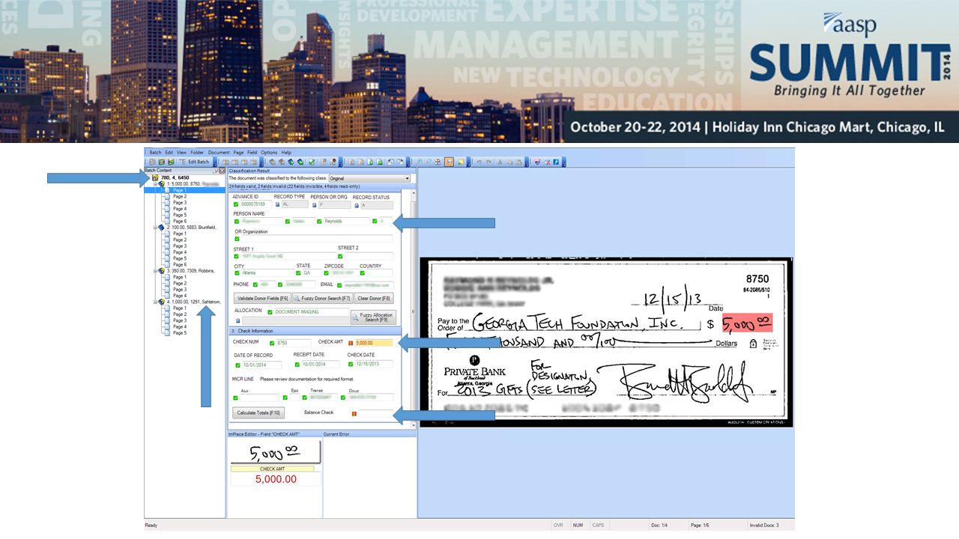Click Clear Donor [F8] button
Image resolution: width=959 pixels, height=539 pixels.
click(x=374, y=298)
